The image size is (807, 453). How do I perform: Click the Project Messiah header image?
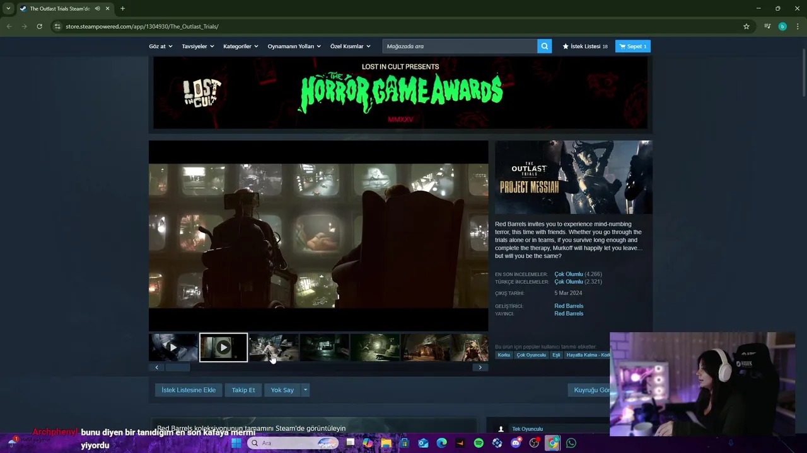point(574,177)
